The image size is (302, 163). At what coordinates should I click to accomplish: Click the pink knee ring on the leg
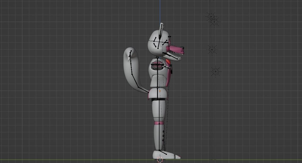click(159, 123)
